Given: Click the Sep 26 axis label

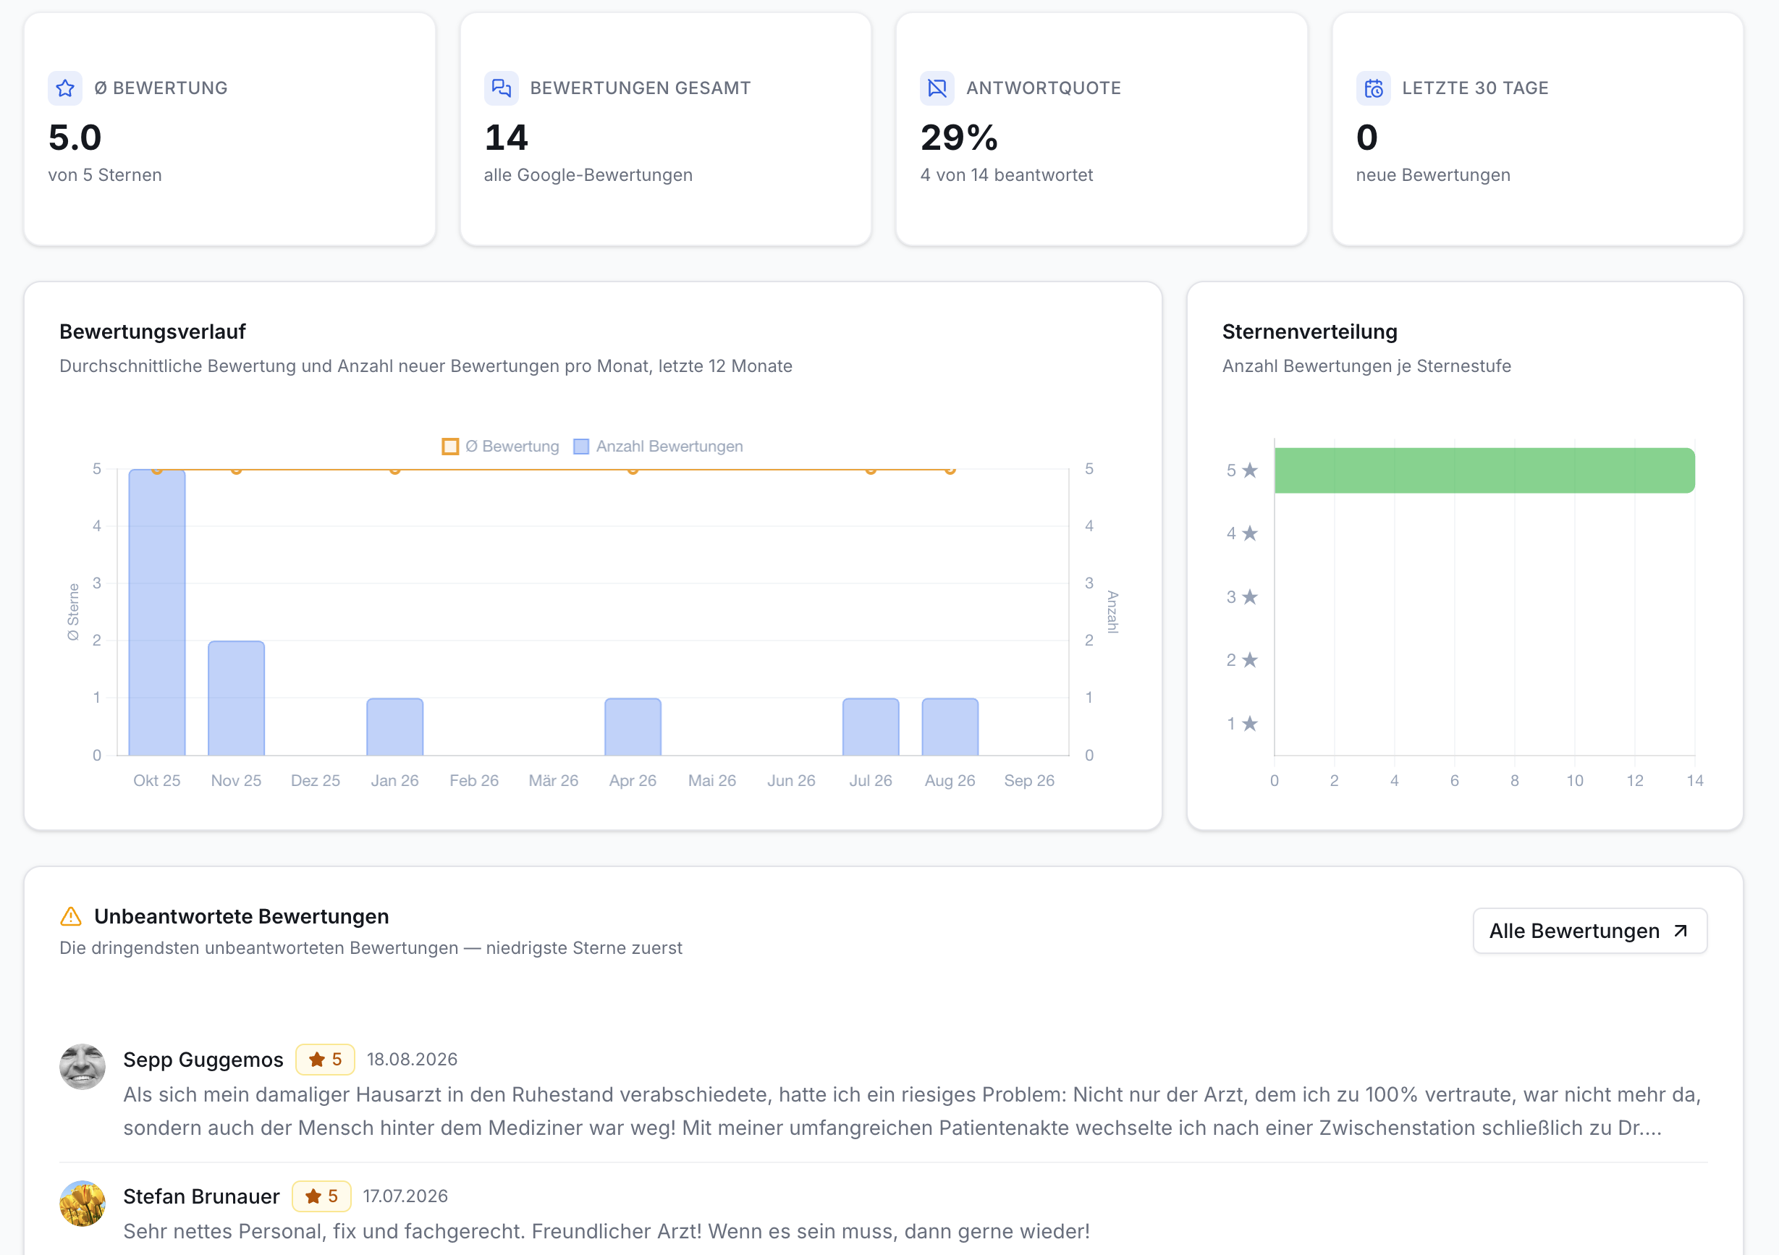Looking at the screenshot, I should (1029, 781).
